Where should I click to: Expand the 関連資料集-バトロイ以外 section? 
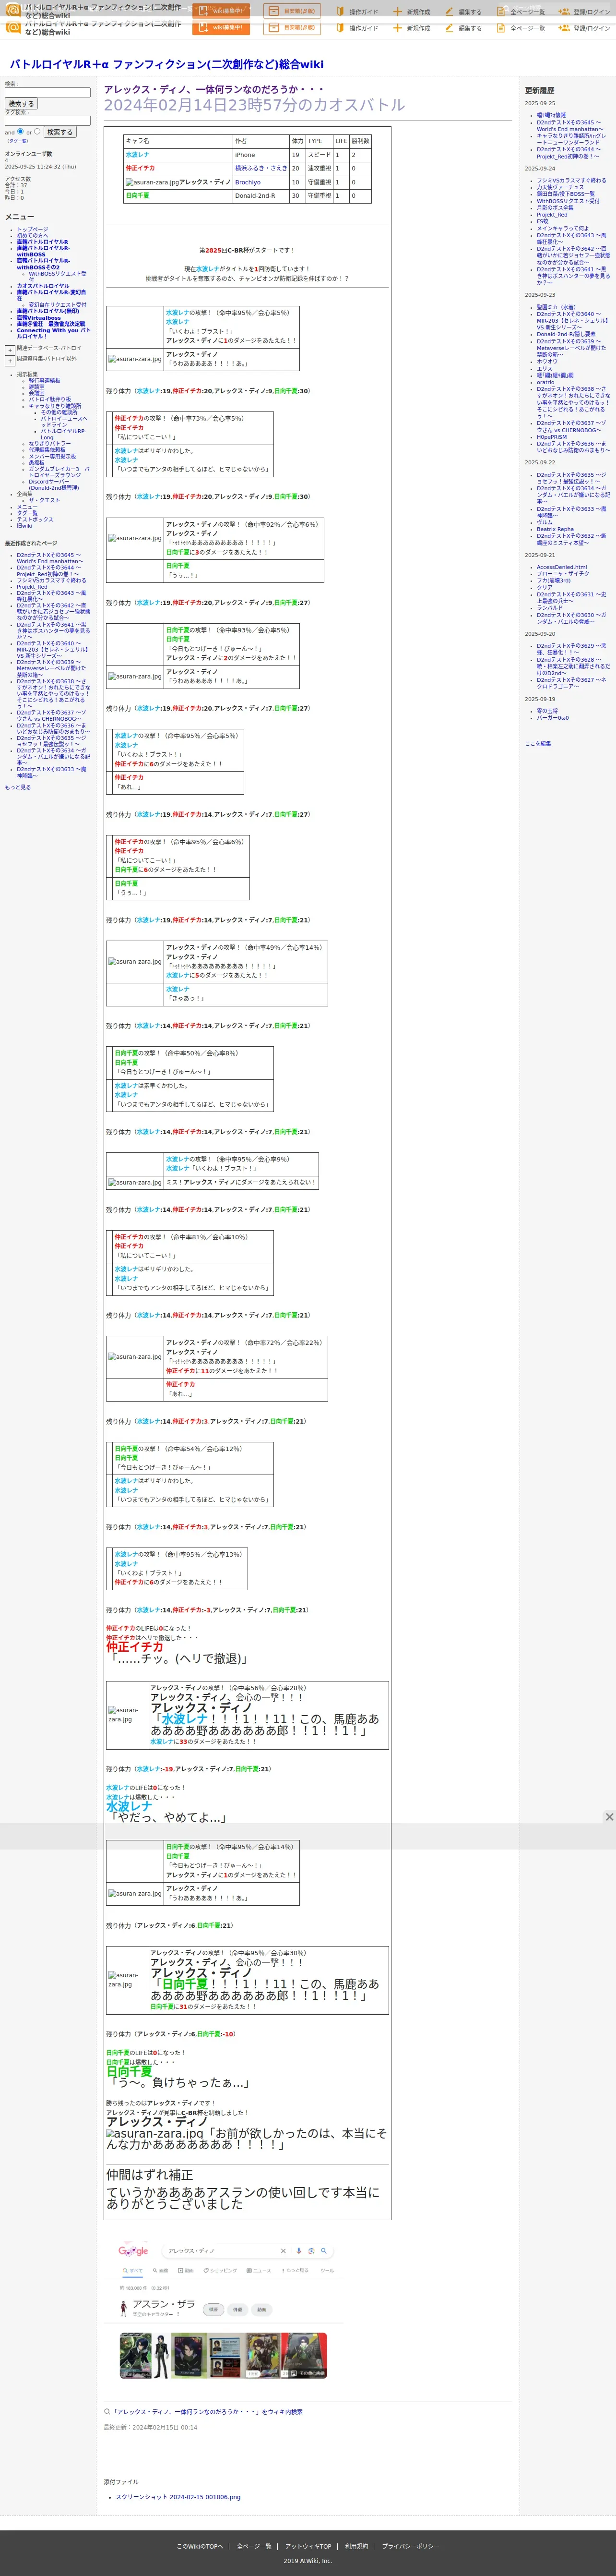(x=10, y=360)
